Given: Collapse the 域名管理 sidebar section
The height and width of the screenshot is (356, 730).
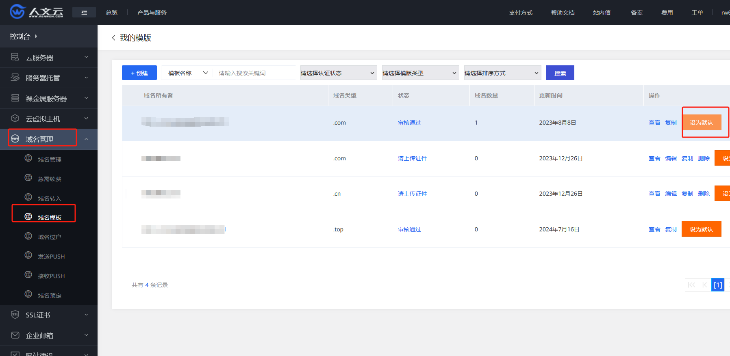Looking at the screenshot, I should (x=86, y=139).
